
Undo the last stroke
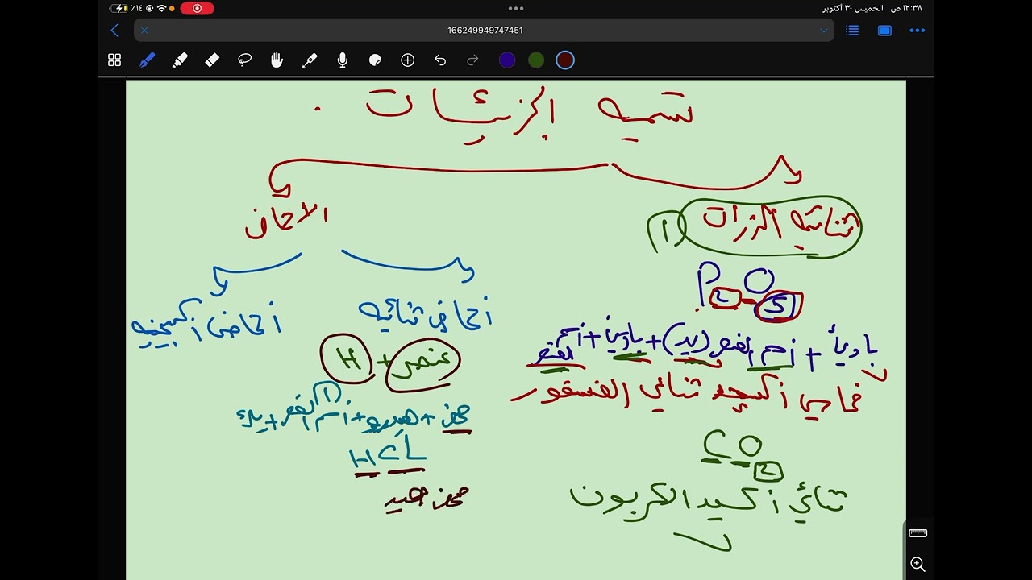440,60
